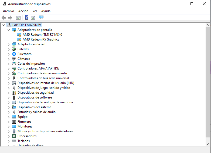Expand the Dispositivos de software chevron
The height and width of the screenshot is (153, 211).
click(x=9, y=98)
